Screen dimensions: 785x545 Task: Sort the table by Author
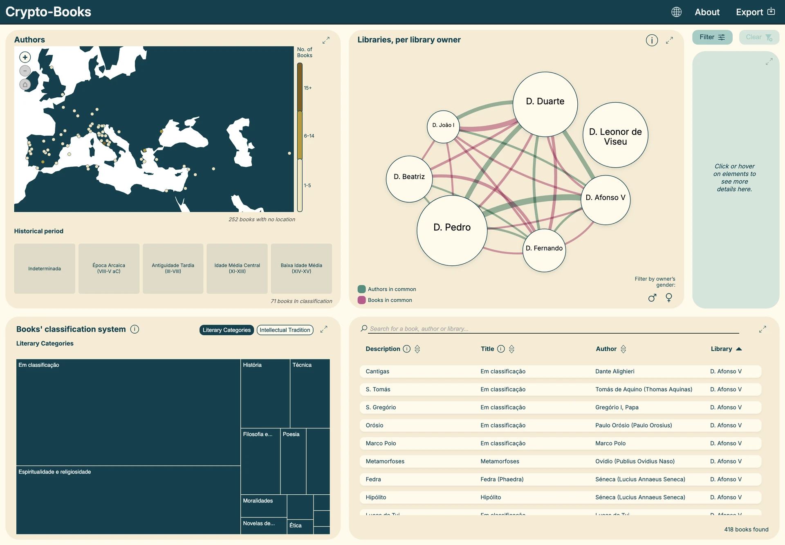click(x=623, y=349)
